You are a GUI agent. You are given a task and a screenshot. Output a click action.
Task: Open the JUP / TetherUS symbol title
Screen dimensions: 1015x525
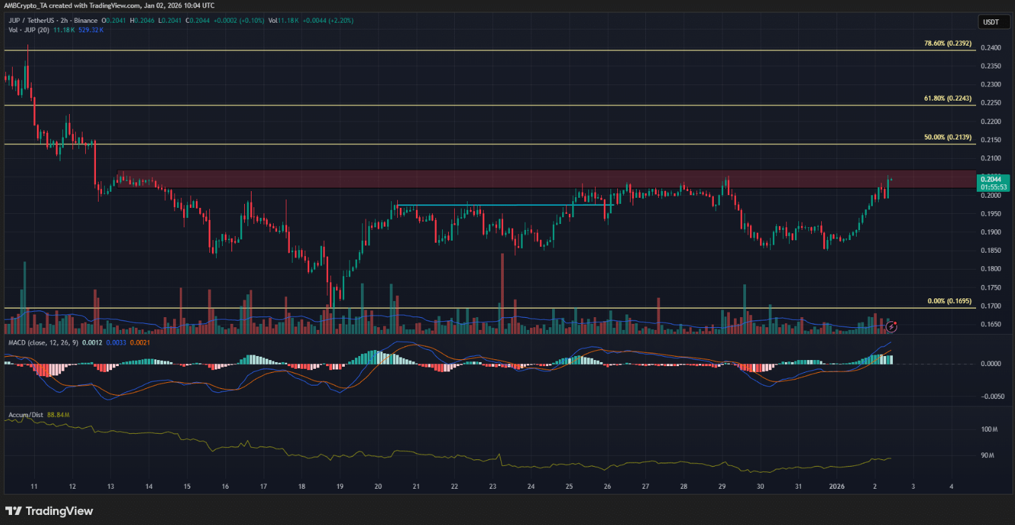click(34, 21)
